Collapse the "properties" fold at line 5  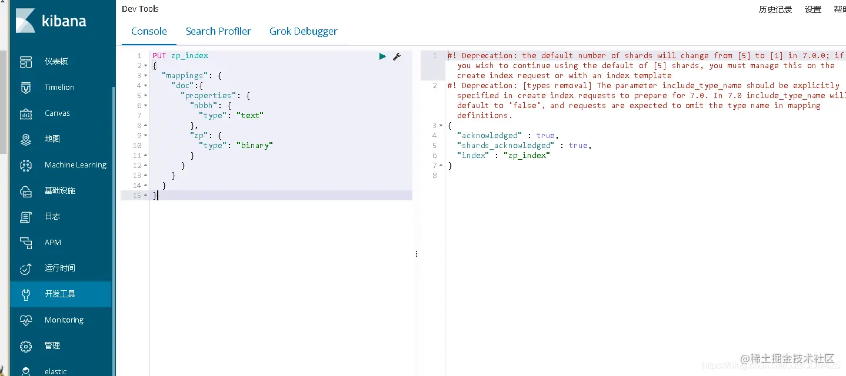(145, 96)
